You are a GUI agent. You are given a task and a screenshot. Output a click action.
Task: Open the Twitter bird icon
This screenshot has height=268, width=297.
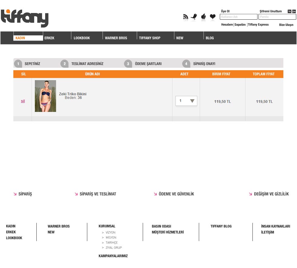(x=194, y=17)
